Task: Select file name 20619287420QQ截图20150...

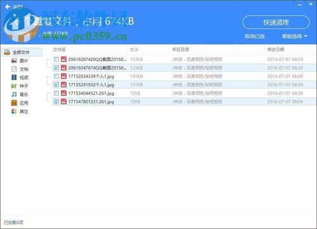Action: pyautogui.click(x=98, y=60)
